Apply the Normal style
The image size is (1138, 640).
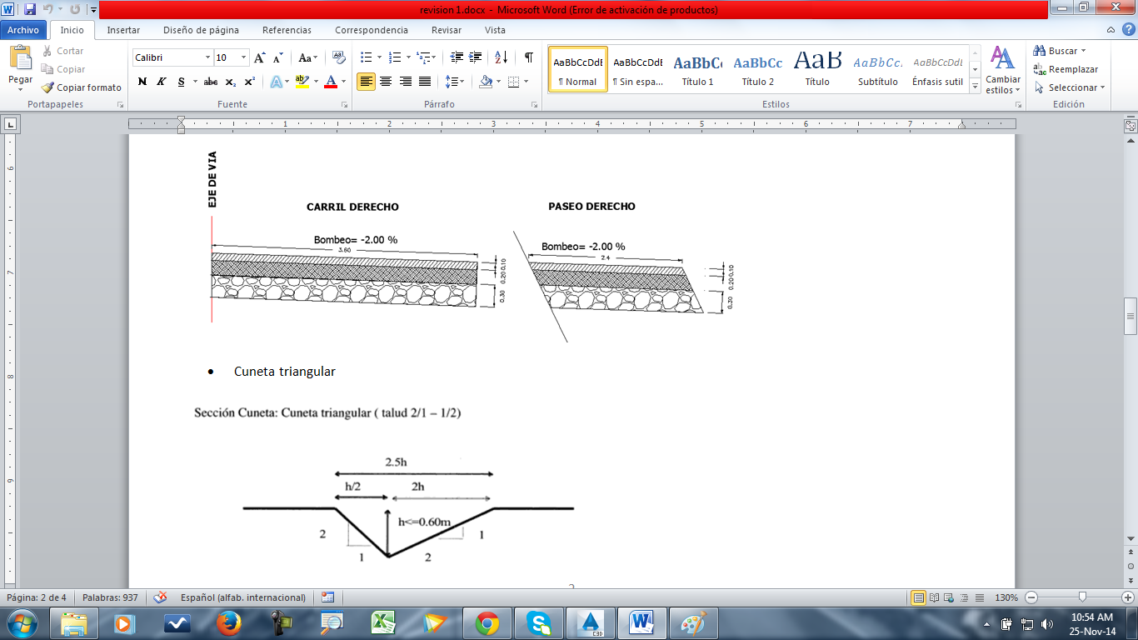(578, 69)
